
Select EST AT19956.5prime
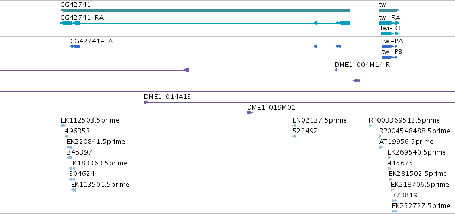click(406, 142)
